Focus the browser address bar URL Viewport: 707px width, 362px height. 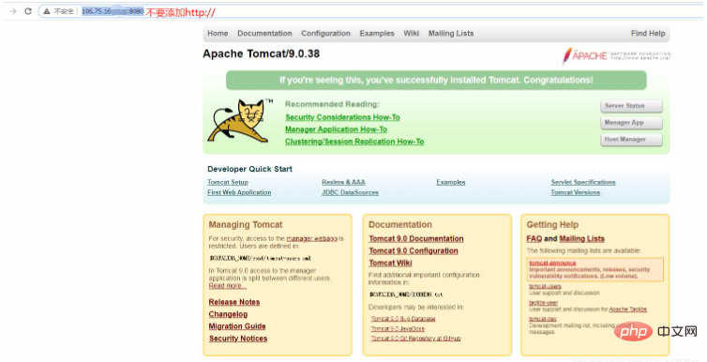(113, 11)
